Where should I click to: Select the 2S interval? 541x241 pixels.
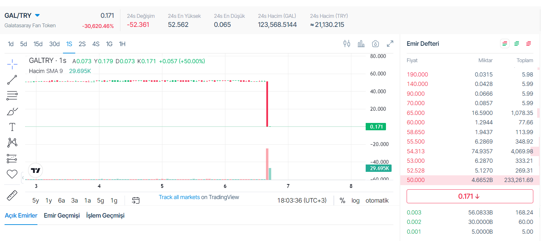(x=82, y=44)
